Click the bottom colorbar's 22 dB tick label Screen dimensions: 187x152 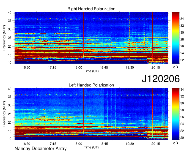pos(182,131)
